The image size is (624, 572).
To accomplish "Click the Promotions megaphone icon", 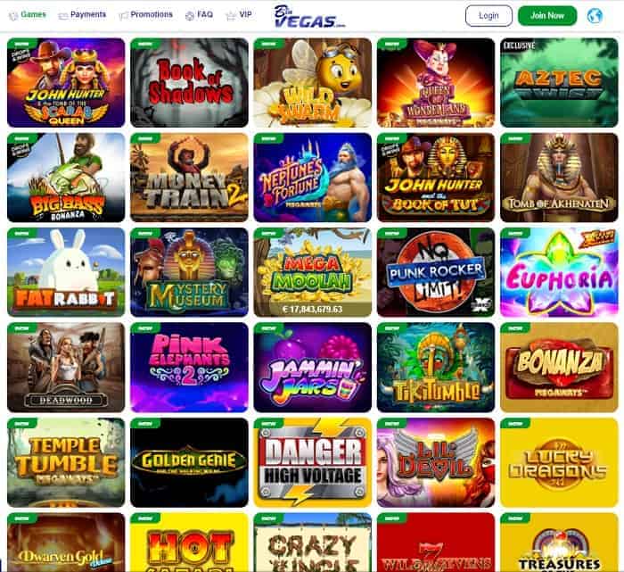I will 123,16.
